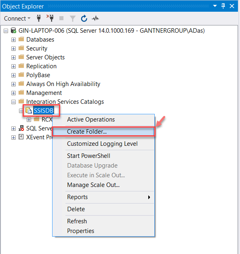The width and height of the screenshot is (240, 254).
Task: Pin the Object Explorer panel with the pushpin icon
Action: [223, 6]
